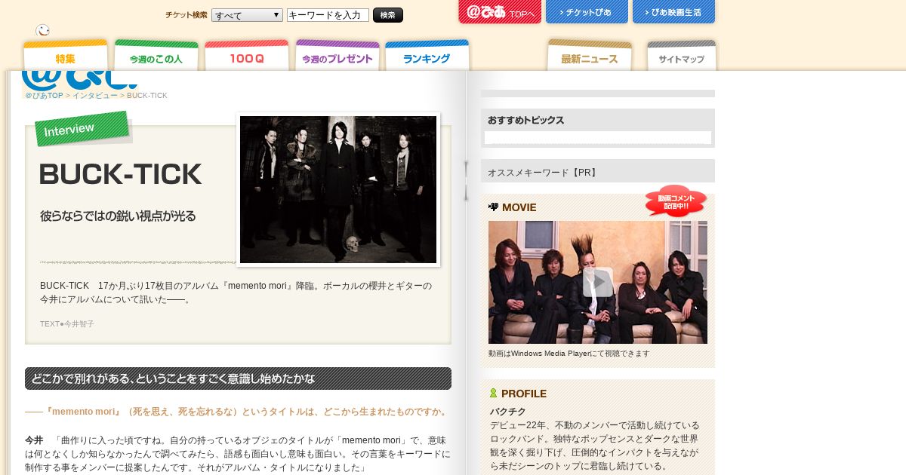This screenshot has height=475, width=906.
Task: Switch to the 特集 tab
Action: (66, 56)
